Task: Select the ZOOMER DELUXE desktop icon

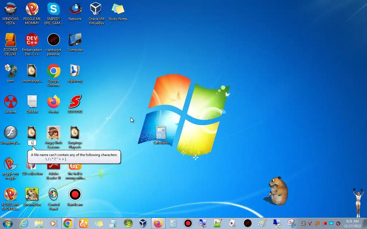Action: coord(11,45)
